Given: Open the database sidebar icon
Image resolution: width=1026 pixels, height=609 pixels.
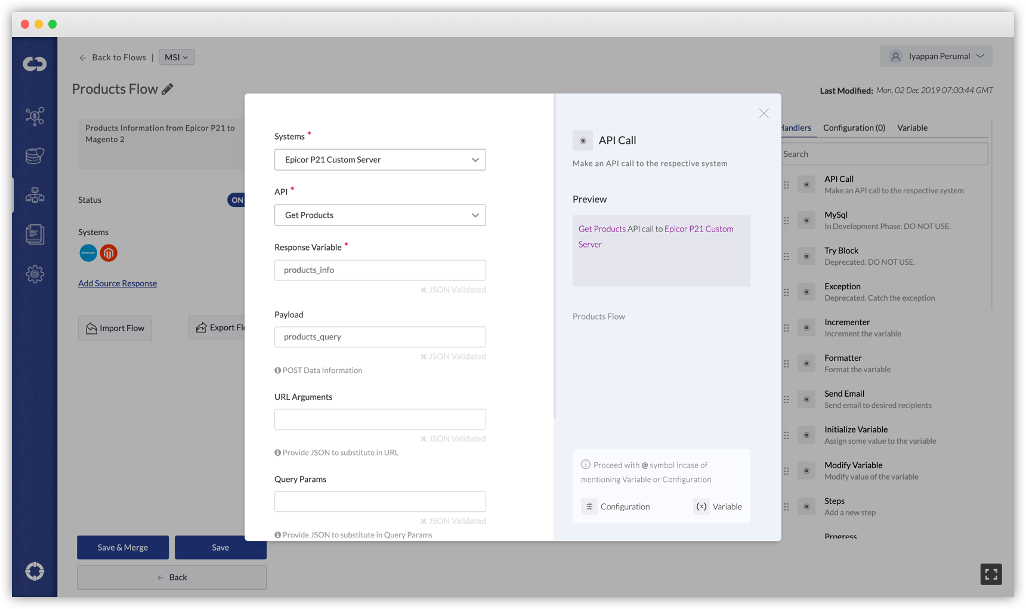Looking at the screenshot, I should 35,156.
